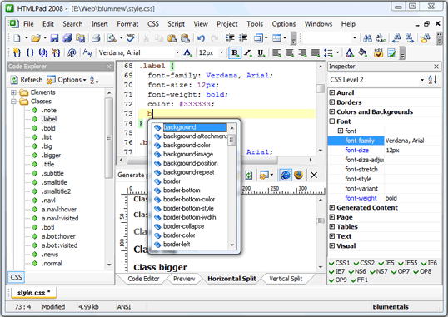Click the Open folder icon

[x=36, y=38]
